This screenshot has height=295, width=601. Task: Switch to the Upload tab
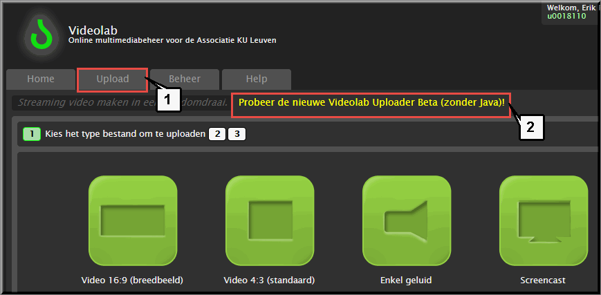click(113, 79)
